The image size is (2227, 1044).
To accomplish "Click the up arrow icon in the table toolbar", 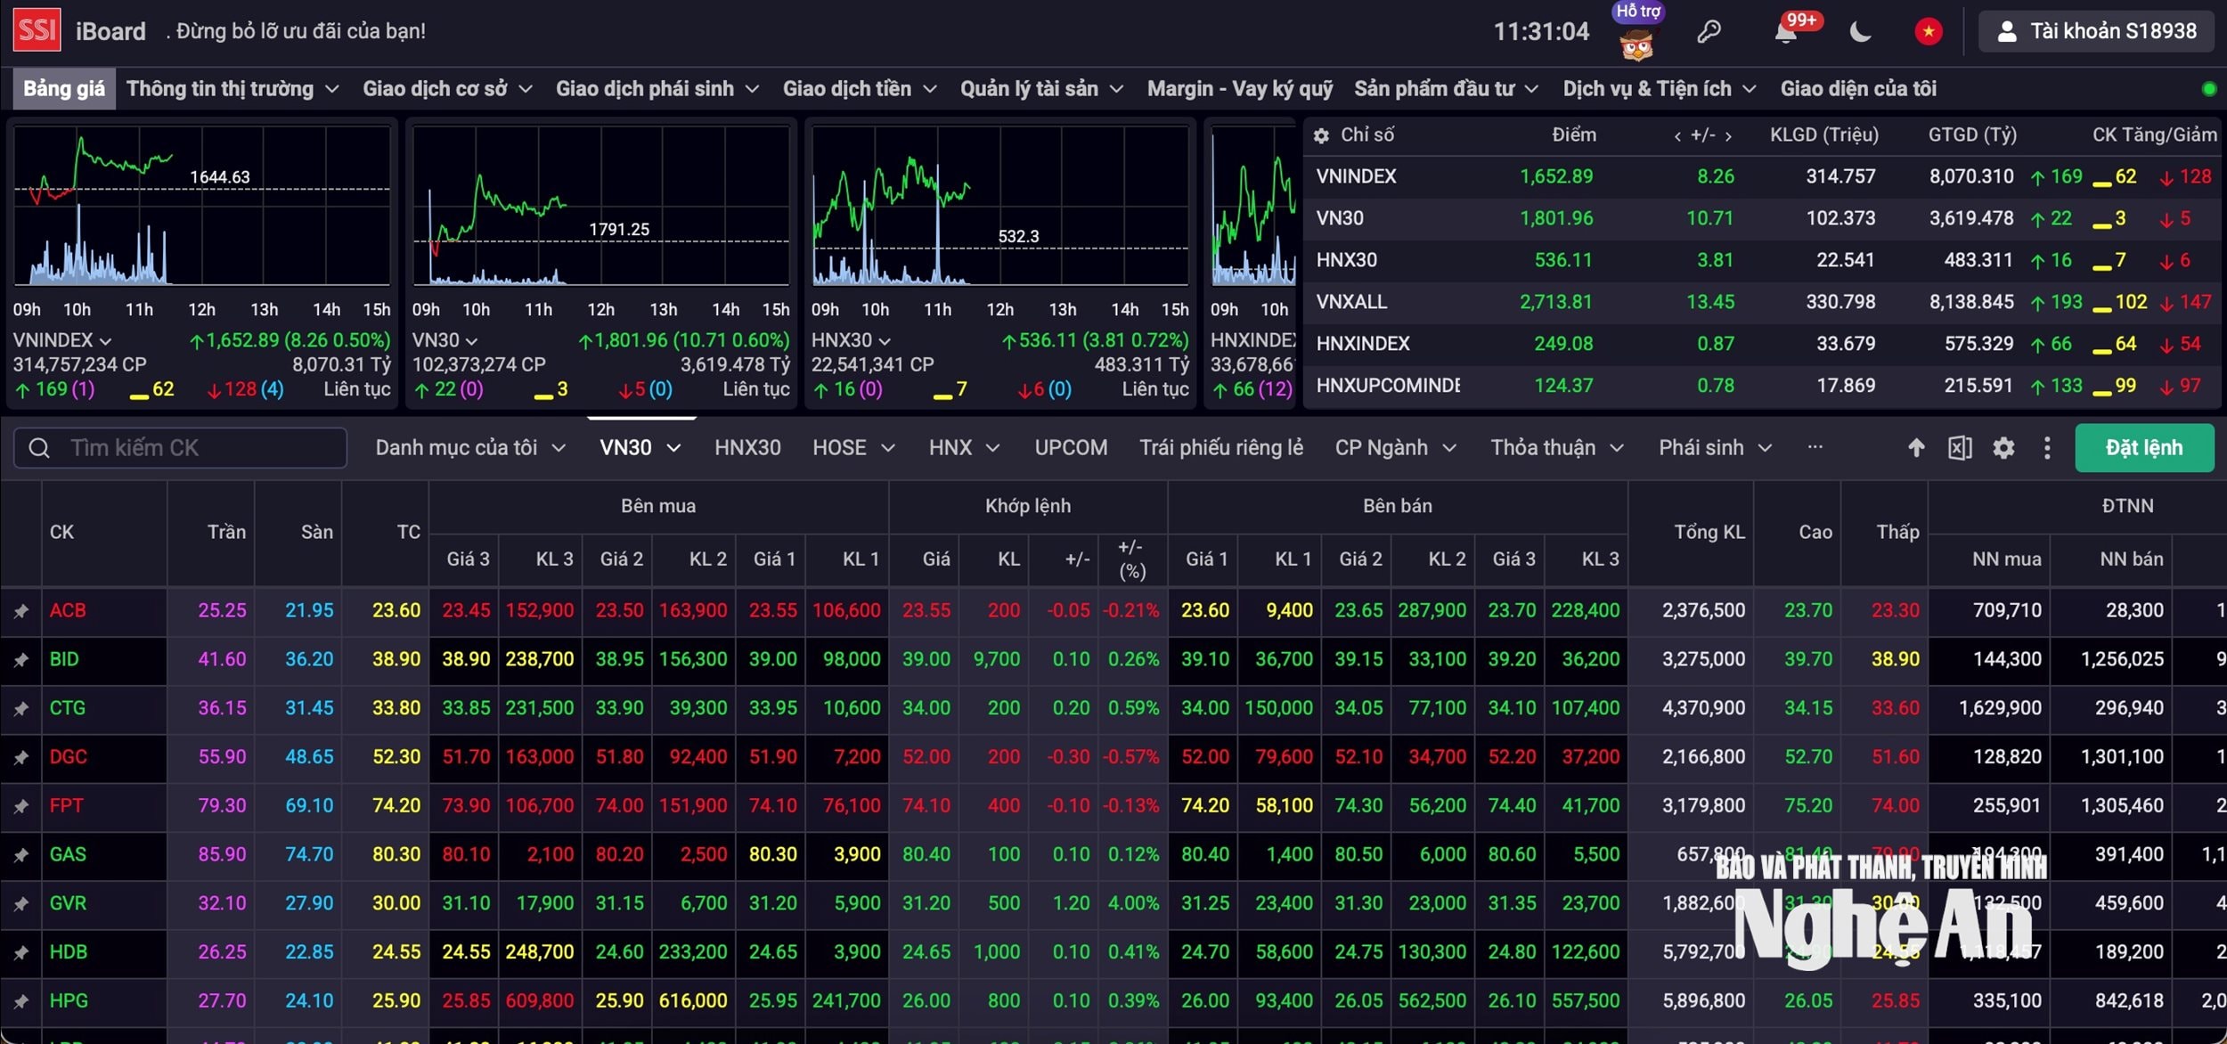I will [1916, 447].
